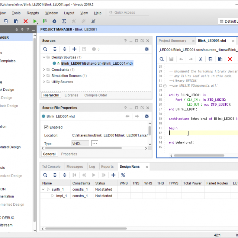Click the search icon in text editor toolbar
The image size is (238, 238).
tap(162, 59)
